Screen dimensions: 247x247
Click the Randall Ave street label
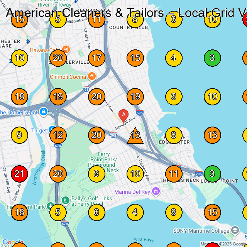[x=125, y=123]
